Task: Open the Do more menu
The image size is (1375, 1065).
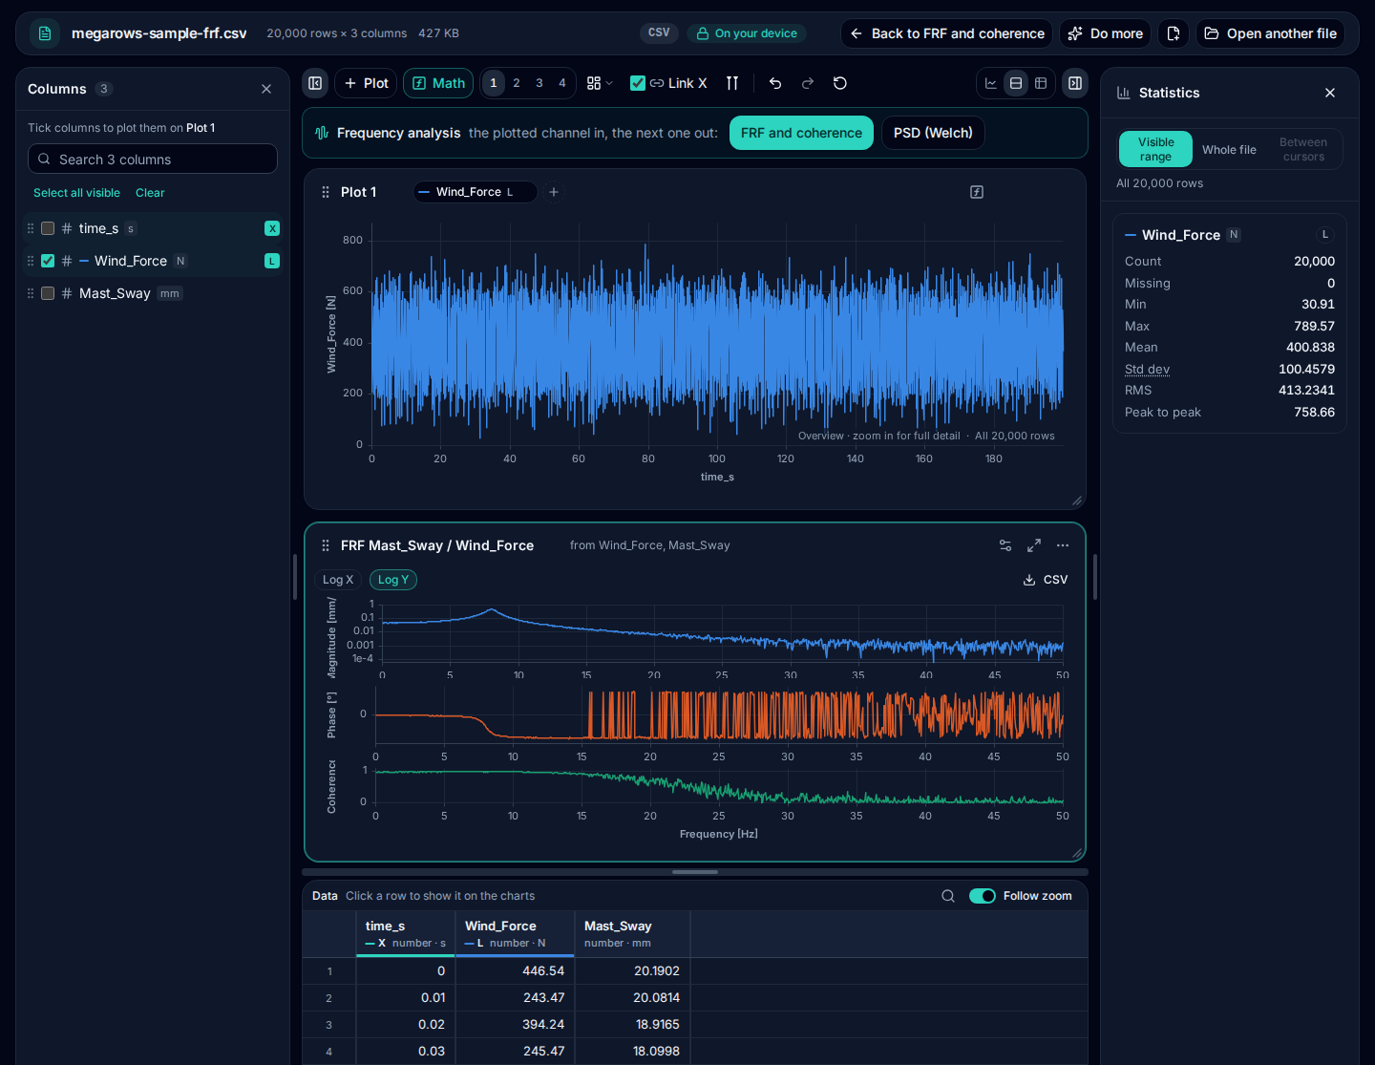Action: [1105, 33]
